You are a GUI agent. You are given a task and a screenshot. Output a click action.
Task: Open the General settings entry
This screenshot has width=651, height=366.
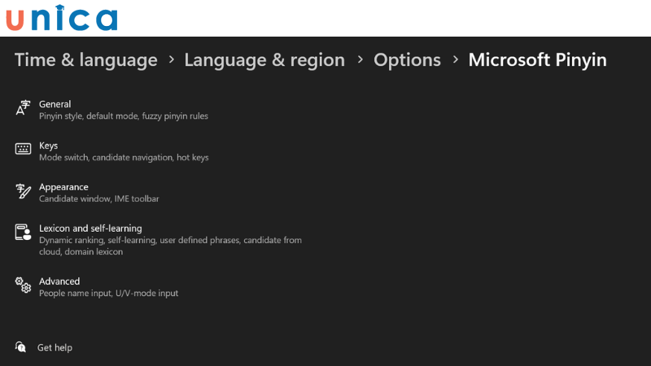(55, 104)
